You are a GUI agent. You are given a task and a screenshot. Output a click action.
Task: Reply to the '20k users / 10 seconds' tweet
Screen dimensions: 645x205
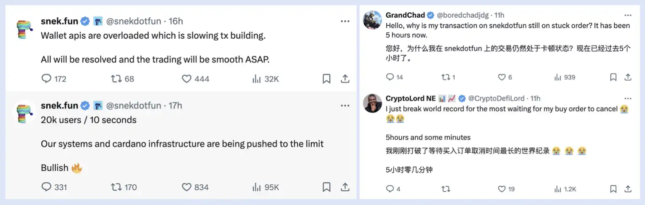[46, 187]
